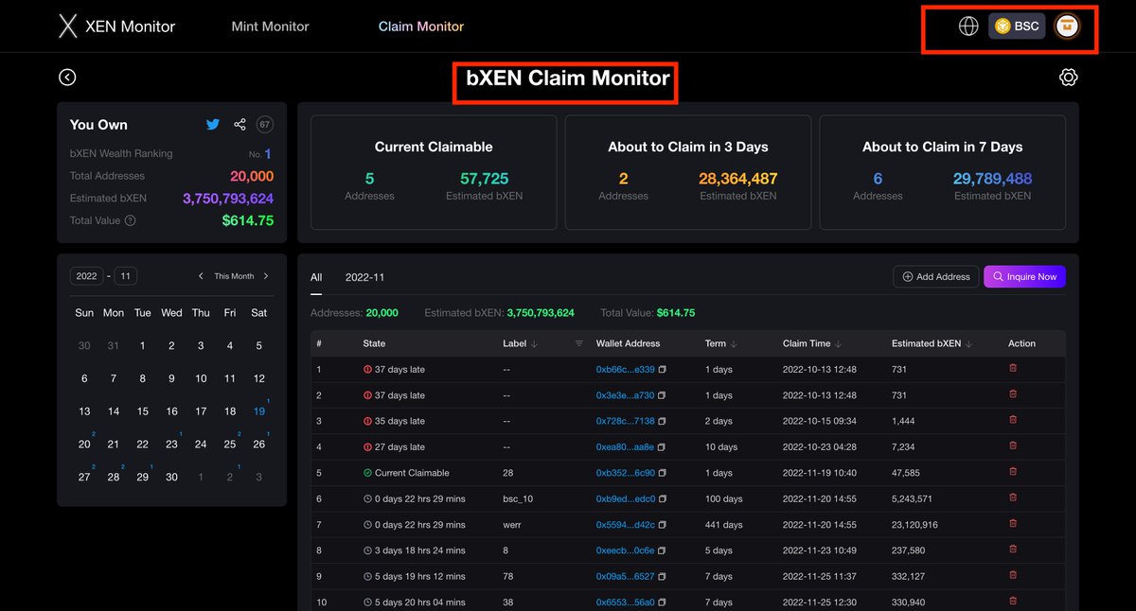Screen dimensions: 1136x611
Task: Switch to Mint Monitor
Action: point(270,26)
